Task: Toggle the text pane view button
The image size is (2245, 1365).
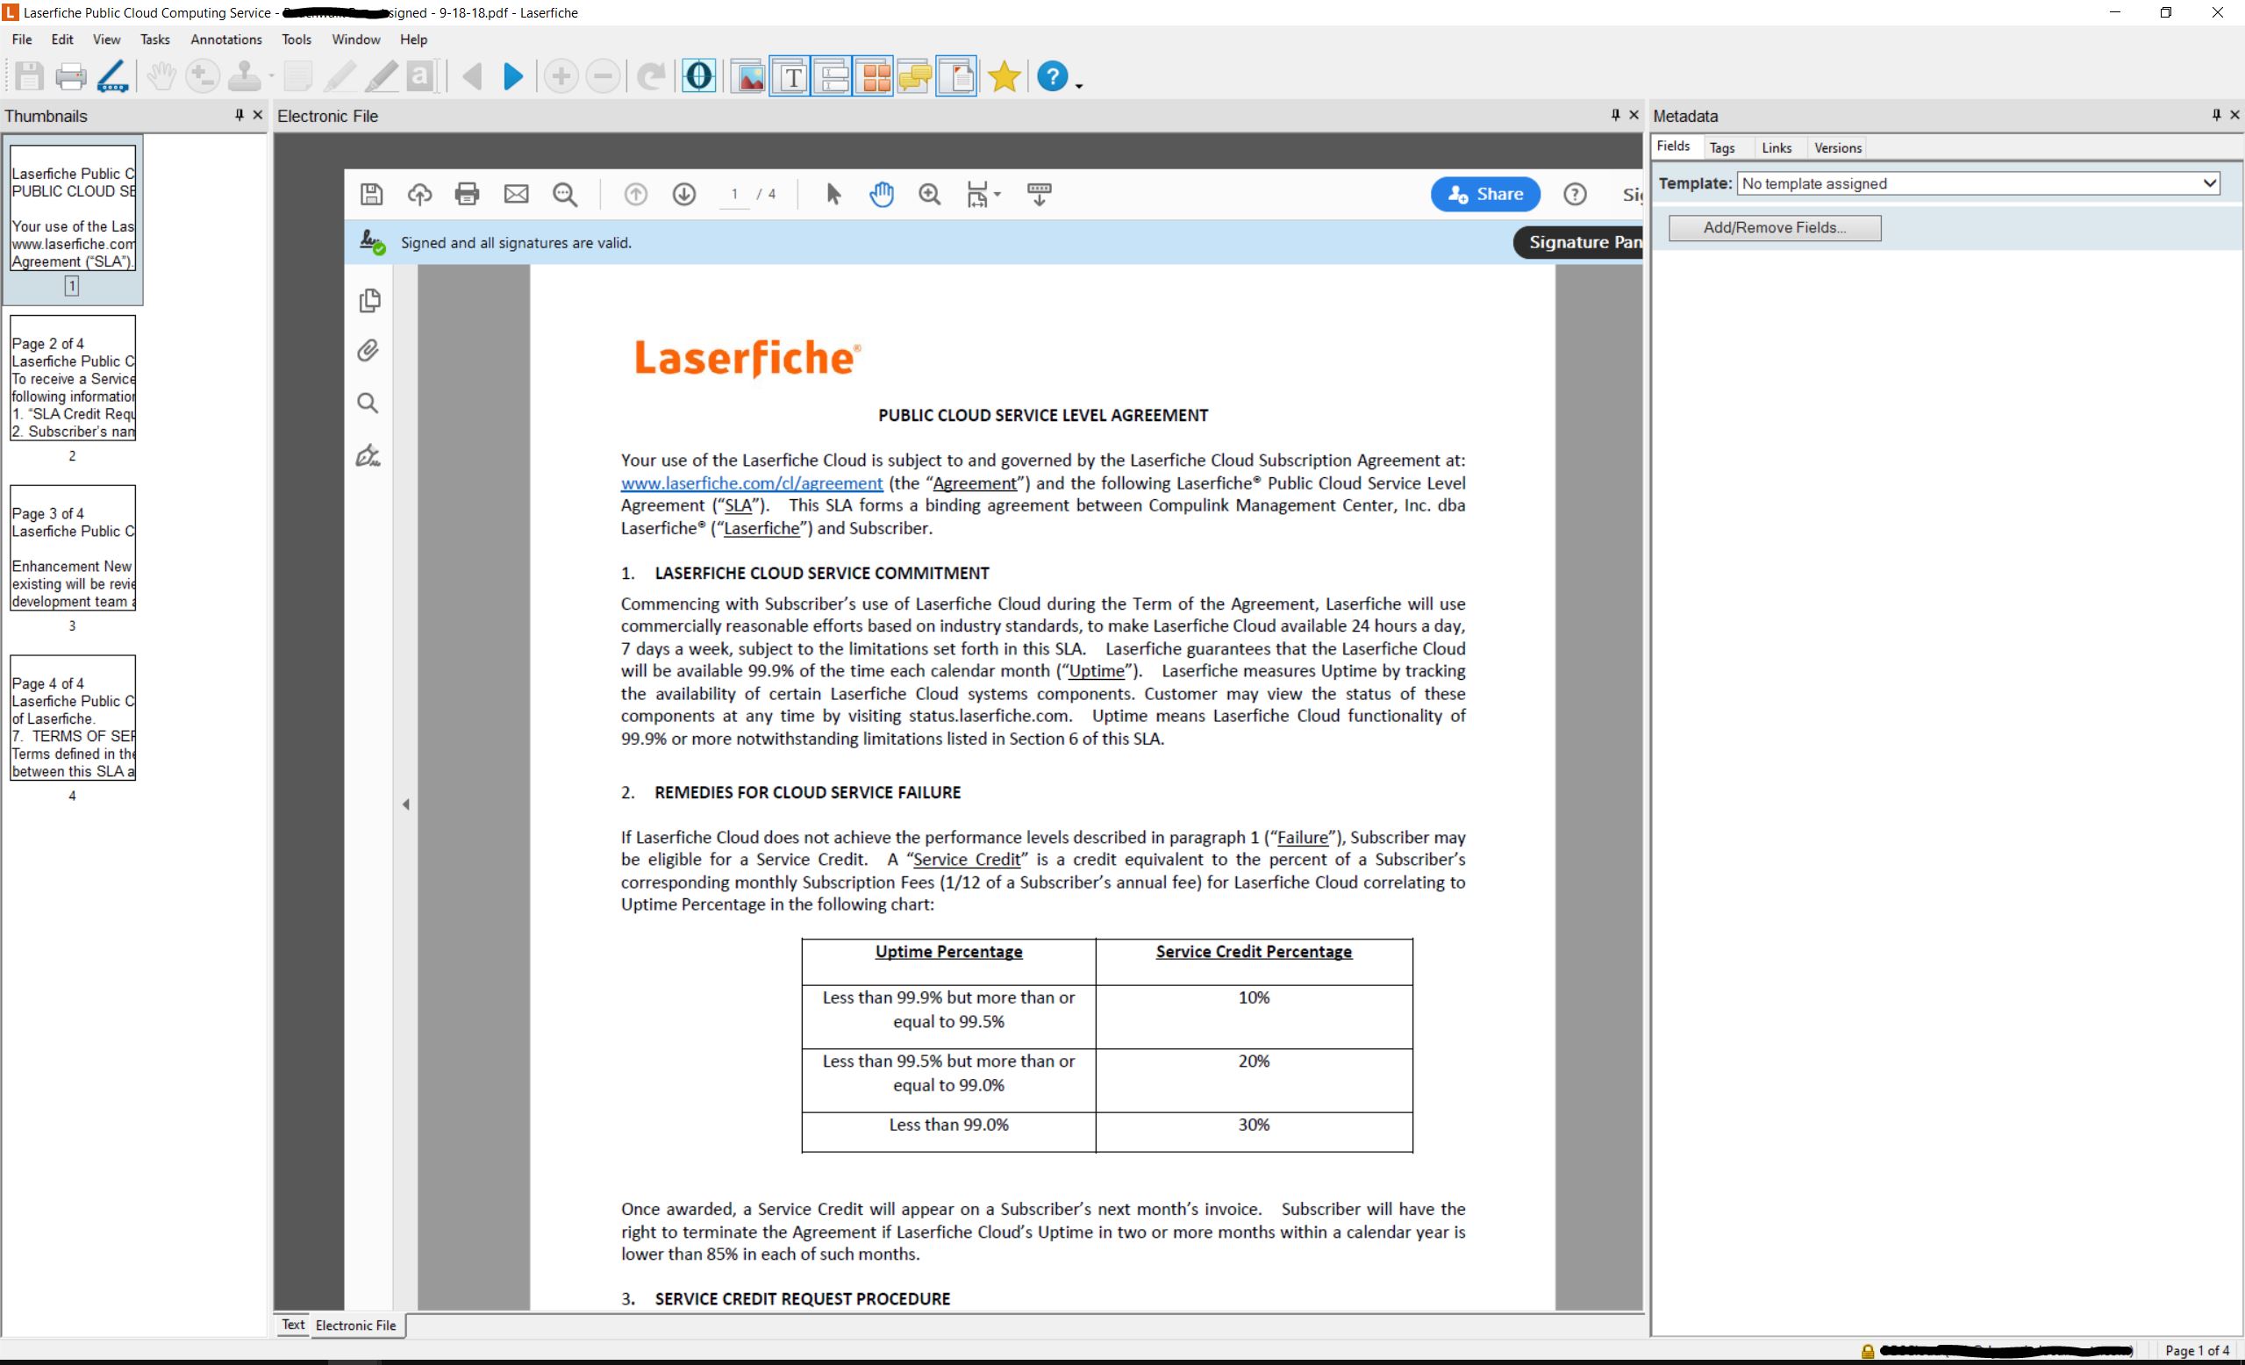Action: point(790,76)
